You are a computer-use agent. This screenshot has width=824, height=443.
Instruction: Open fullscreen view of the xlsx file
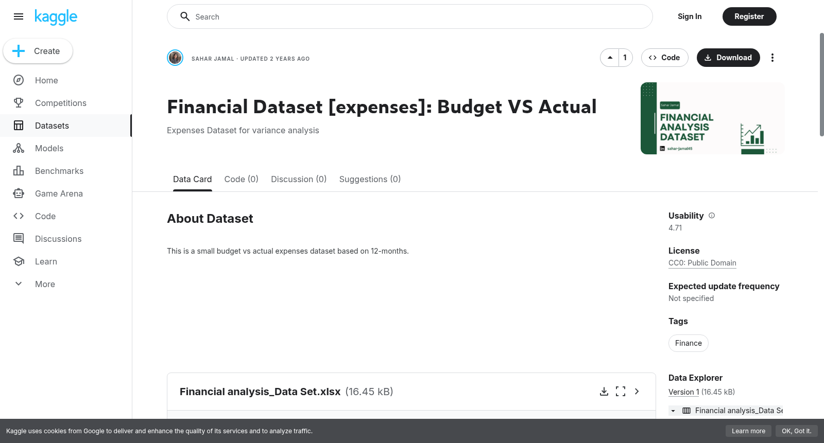(621, 392)
